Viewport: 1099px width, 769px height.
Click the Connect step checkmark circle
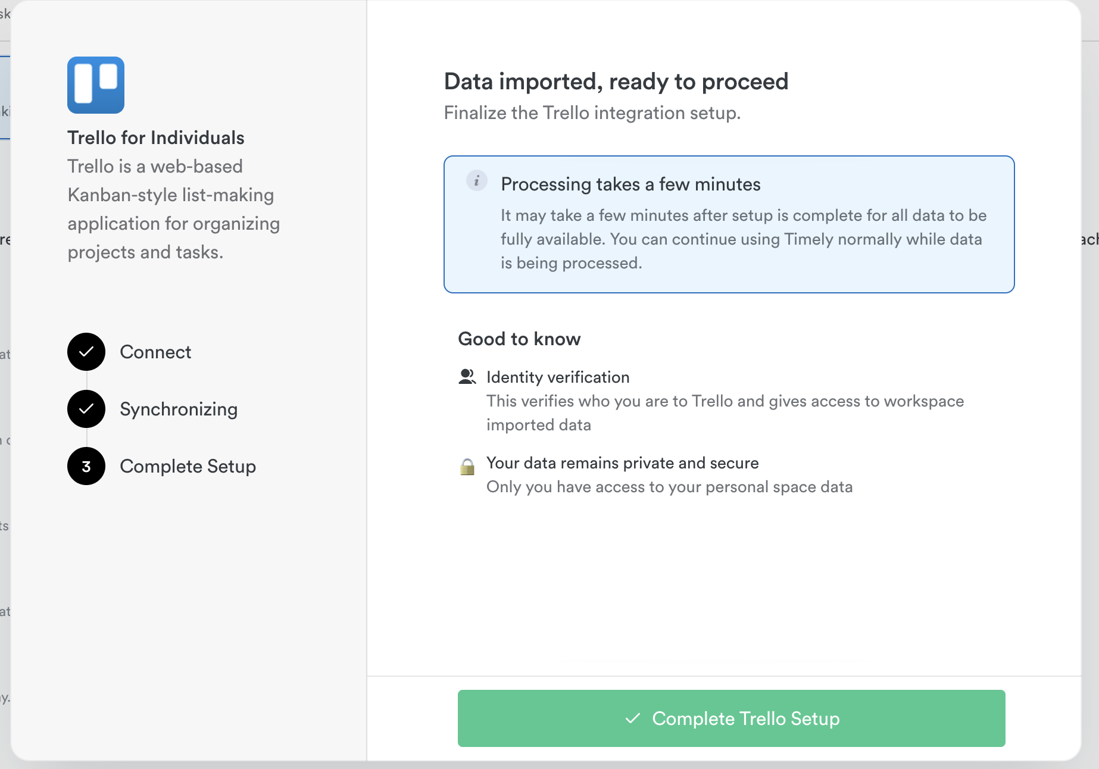(x=86, y=352)
